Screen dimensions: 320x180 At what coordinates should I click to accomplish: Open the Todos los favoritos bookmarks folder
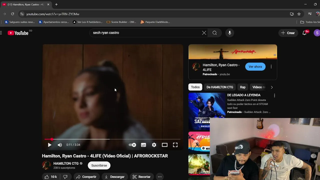coord(310,22)
